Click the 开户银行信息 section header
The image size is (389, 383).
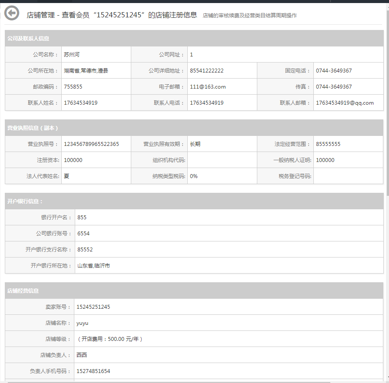(x=25, y=201)
